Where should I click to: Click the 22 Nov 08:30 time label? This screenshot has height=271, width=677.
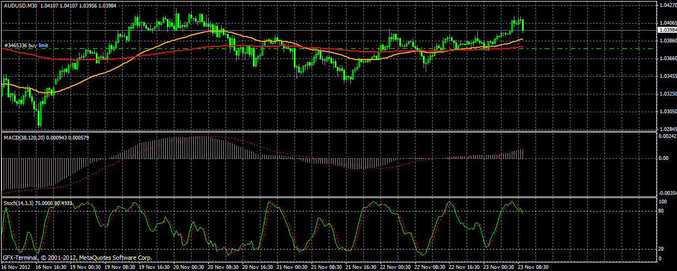[431, 266]
